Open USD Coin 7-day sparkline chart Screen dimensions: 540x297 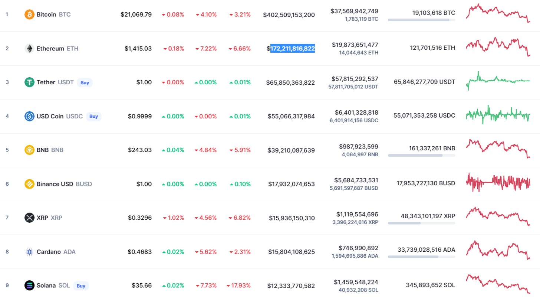(498, 114)
